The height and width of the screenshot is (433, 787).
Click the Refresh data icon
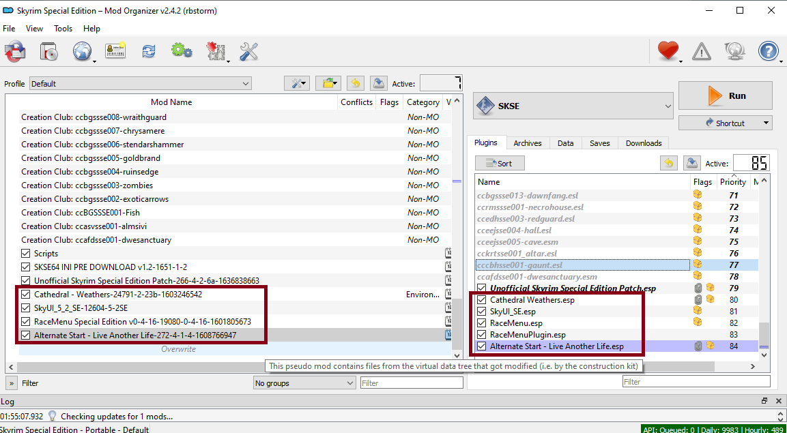pos(149,51)
